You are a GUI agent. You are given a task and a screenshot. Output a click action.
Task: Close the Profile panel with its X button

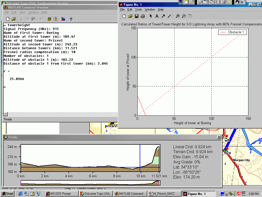pyautogui.click(x=219, y=137)
